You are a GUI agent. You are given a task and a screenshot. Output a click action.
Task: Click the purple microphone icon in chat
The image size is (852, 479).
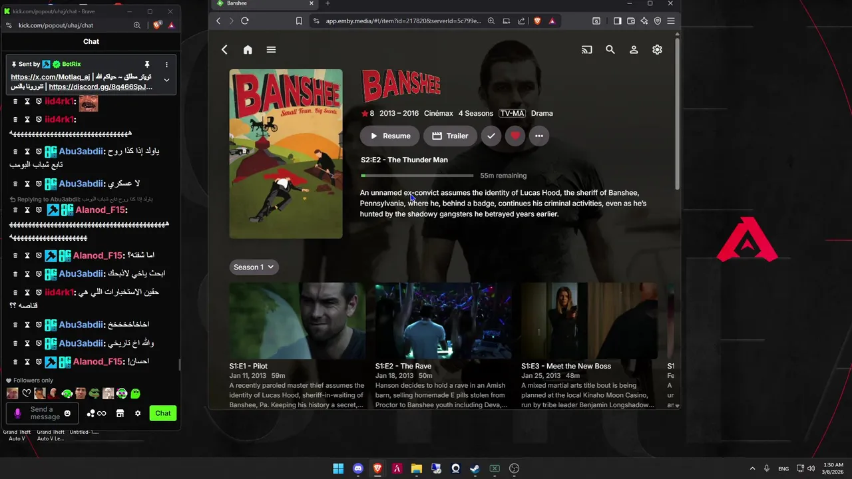(x=17, y=413)
